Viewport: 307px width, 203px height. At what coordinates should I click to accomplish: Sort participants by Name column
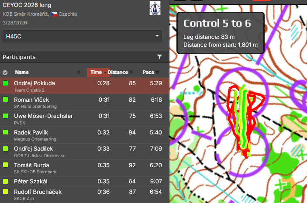pyautogui.click(x=22, y=72)
